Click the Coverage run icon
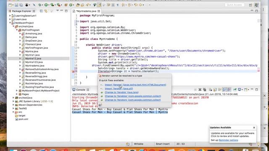This screenshot has height=151, width=269. tap(52, 5)
